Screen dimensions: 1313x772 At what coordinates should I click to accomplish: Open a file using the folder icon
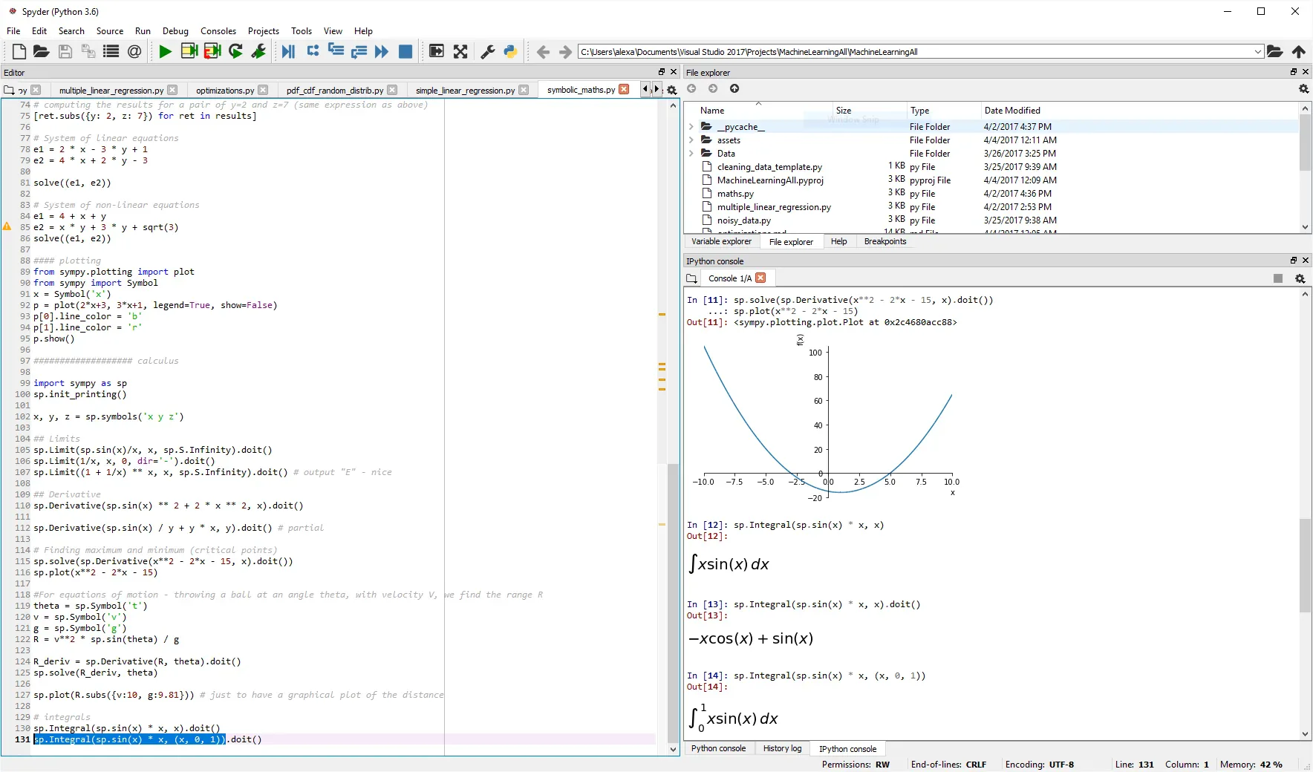(42, 51)
